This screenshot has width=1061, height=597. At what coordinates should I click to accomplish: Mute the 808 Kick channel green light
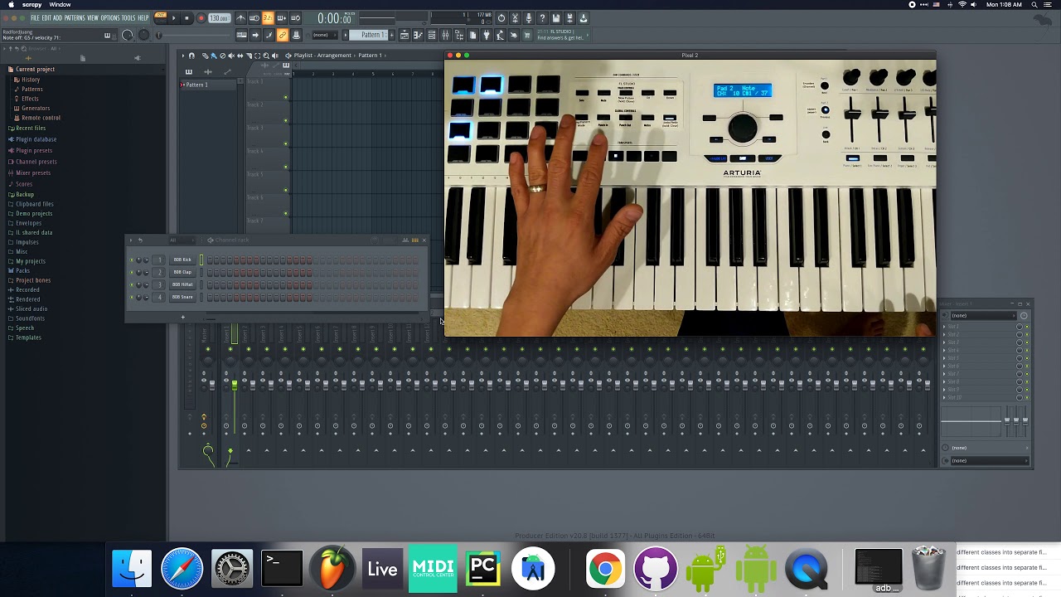pos(132,260)
